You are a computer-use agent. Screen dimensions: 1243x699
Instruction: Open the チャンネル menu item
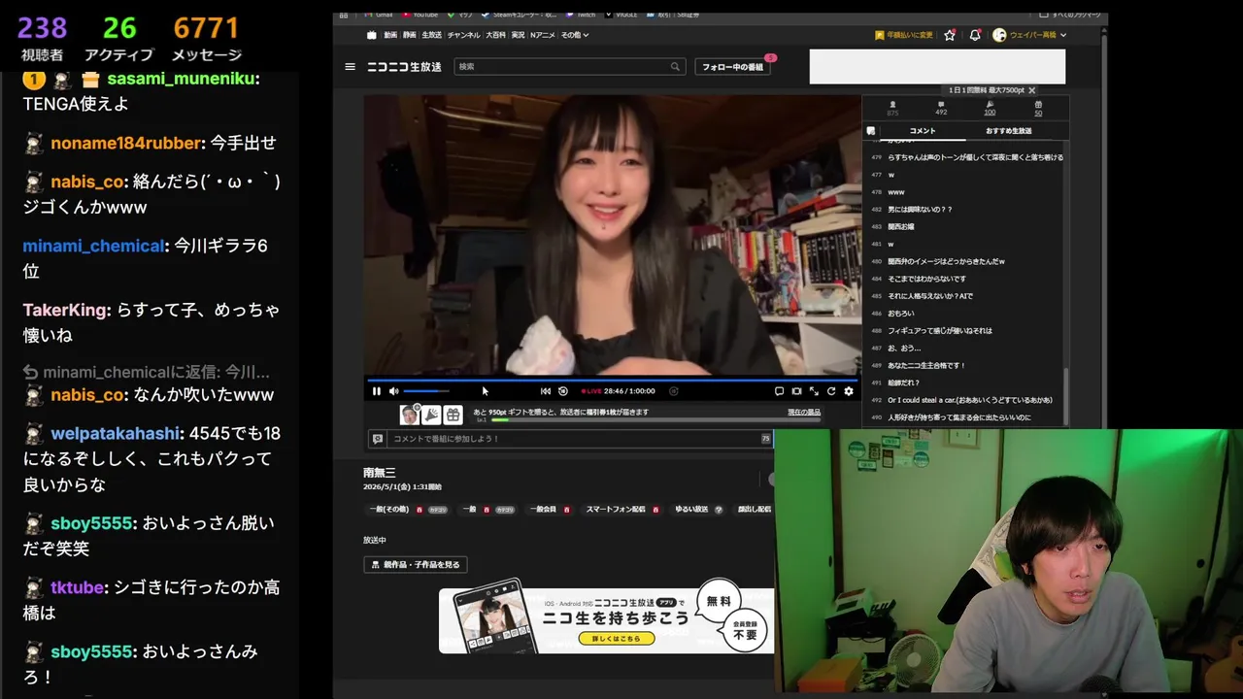(x=463, y=35)
